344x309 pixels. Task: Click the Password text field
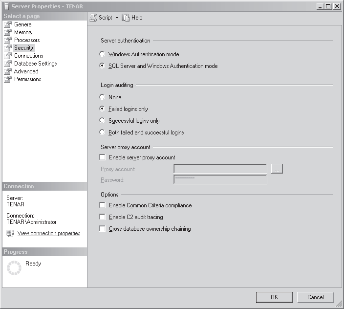220,179
